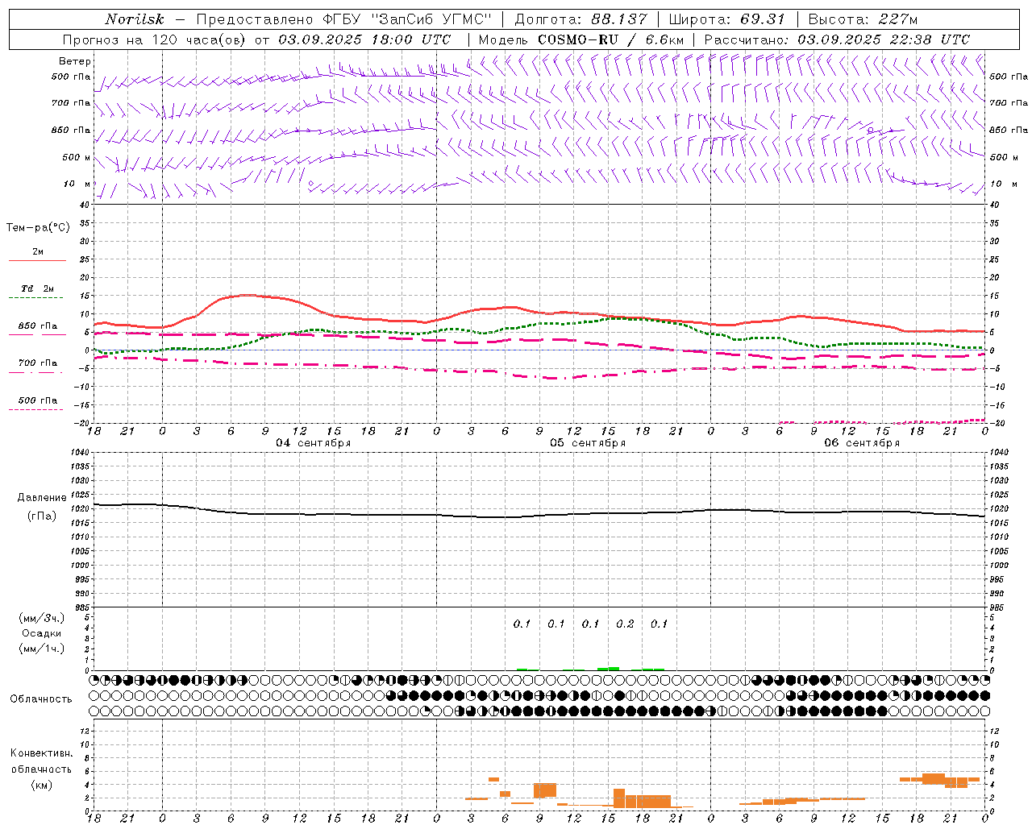This screenshot has width=1032, height=825.
Task: Click the 'Тем-ра(°C)' axis label
Action: [38, 228]
